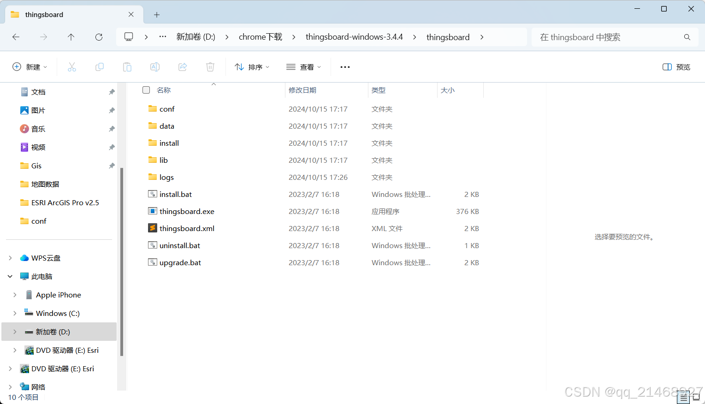Click pin icon next to Gis

[112, 166]
